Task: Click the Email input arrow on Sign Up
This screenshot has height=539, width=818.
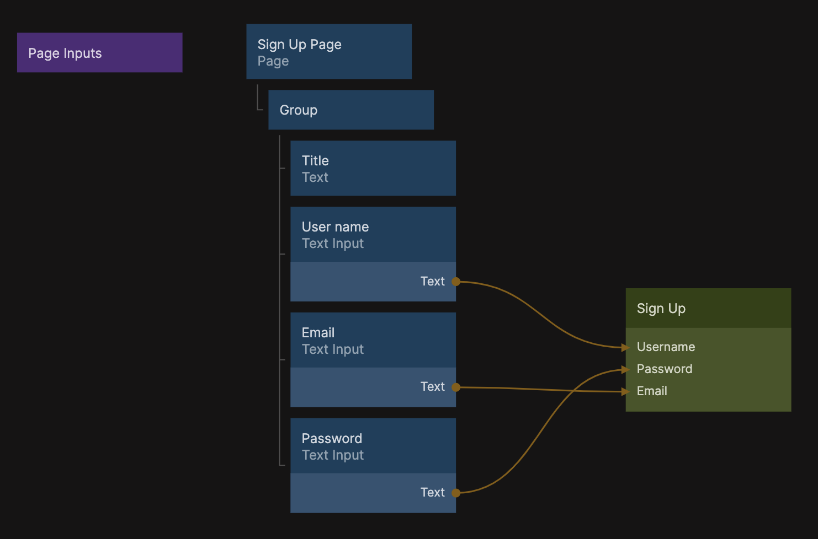Action: [625, 391]
